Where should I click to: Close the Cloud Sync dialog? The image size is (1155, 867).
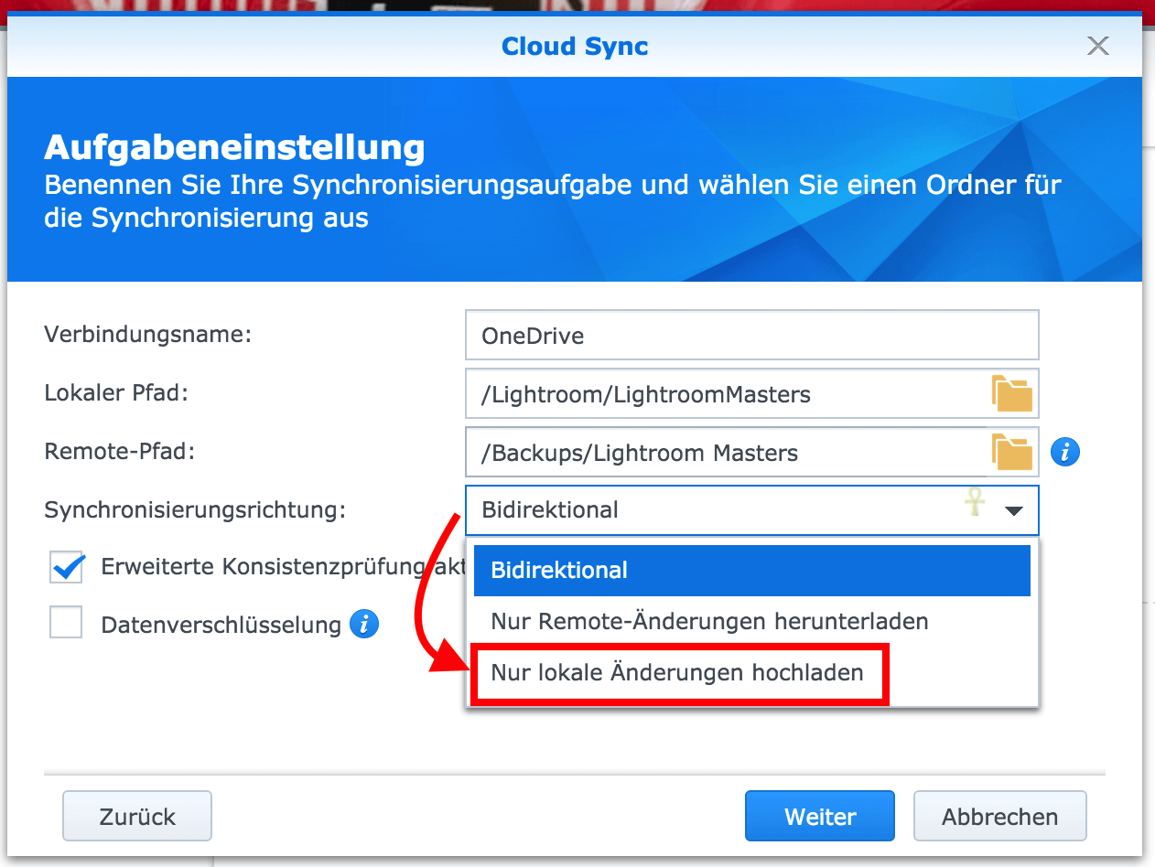pyautogui.click(x=1098, y=46)
